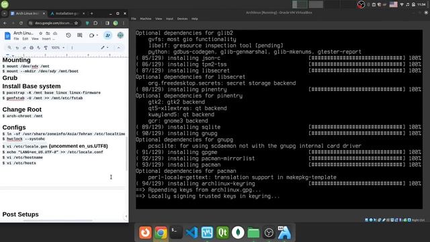
Task: Click the docs.google.com address bar
Action: (x=54, y=24)
